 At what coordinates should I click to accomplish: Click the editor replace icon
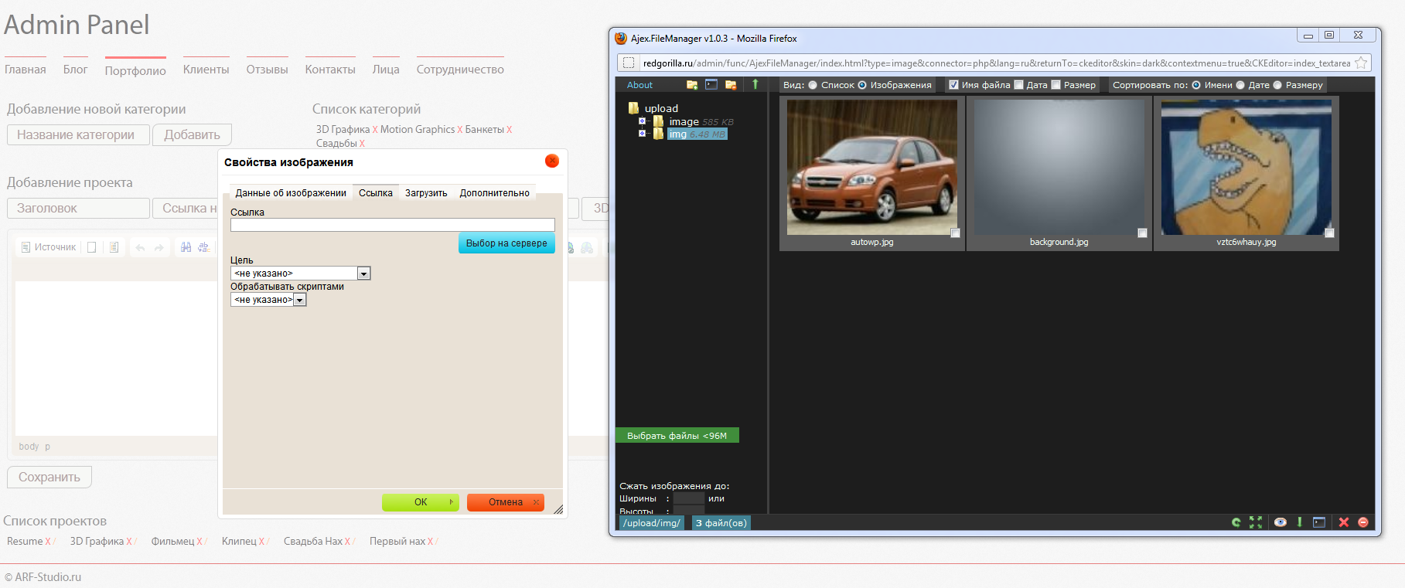coord(204,247)
